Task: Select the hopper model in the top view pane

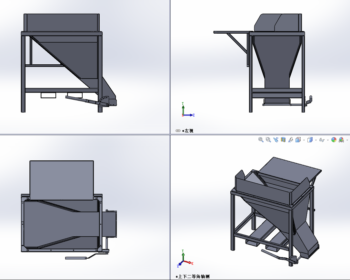Action: [x=69, y=210]
